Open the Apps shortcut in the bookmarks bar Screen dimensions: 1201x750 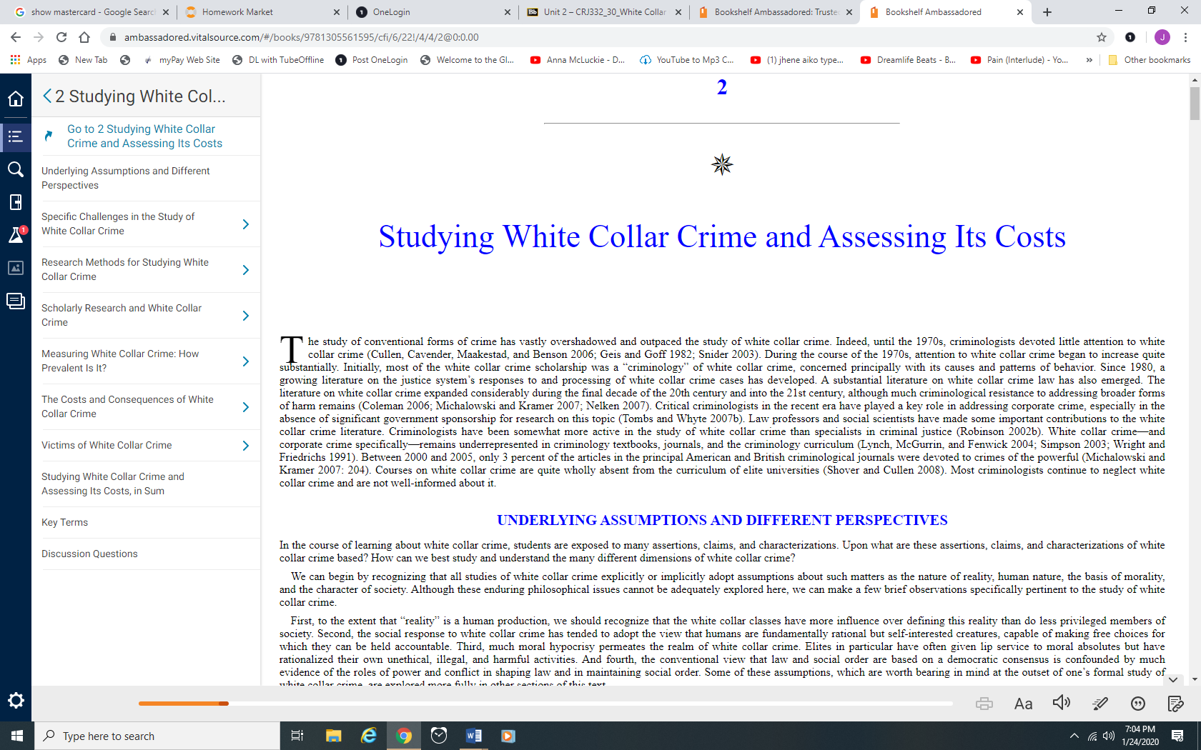tap(29, 60)
